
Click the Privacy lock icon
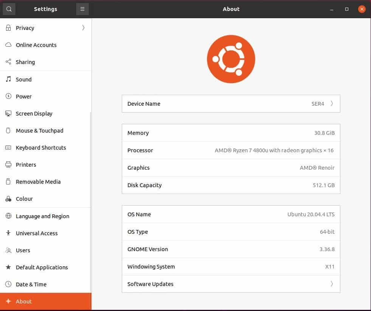point(8,28)
